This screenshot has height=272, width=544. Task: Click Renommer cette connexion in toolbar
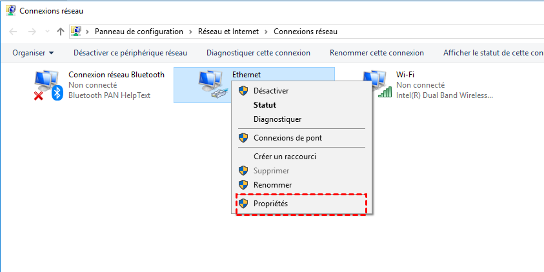click(376, 53)
